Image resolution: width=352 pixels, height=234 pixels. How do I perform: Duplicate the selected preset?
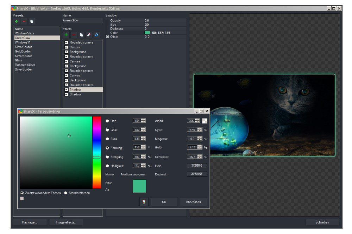click(x=32, y=21)
